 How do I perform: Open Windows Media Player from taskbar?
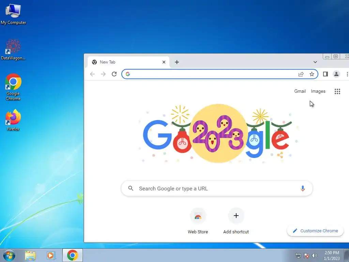[x=51, y=255]
